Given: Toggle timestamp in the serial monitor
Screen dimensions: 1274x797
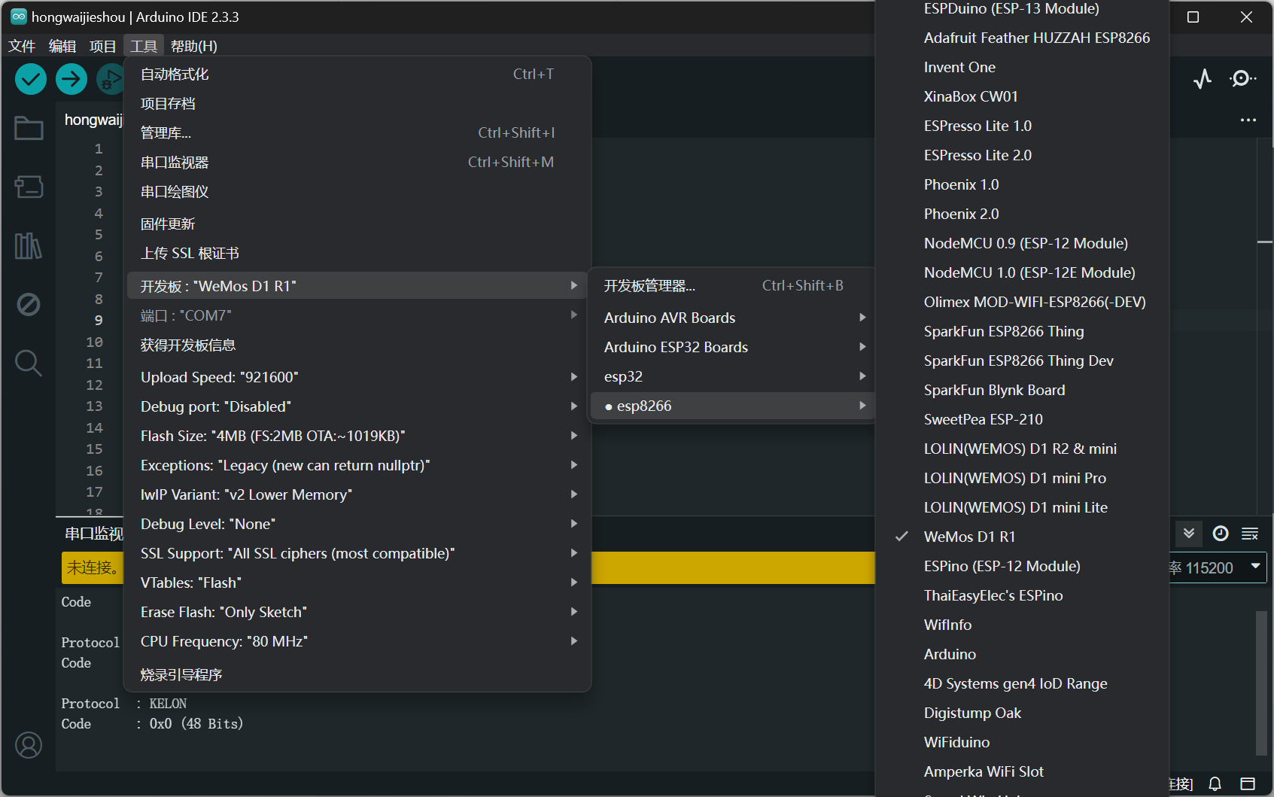Looking at the screenshot, I should (x=1221, y=534).
